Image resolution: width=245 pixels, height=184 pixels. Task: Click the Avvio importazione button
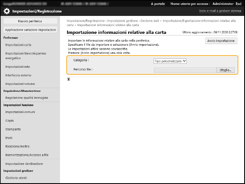(x=221, y=41)
